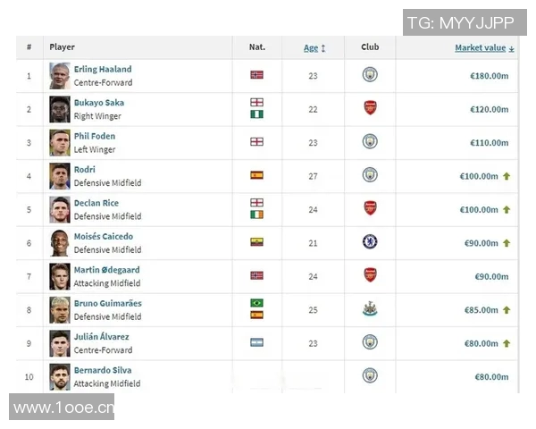Click Chelsea crest in Moisés Caicedo row

tap(370, 242)
